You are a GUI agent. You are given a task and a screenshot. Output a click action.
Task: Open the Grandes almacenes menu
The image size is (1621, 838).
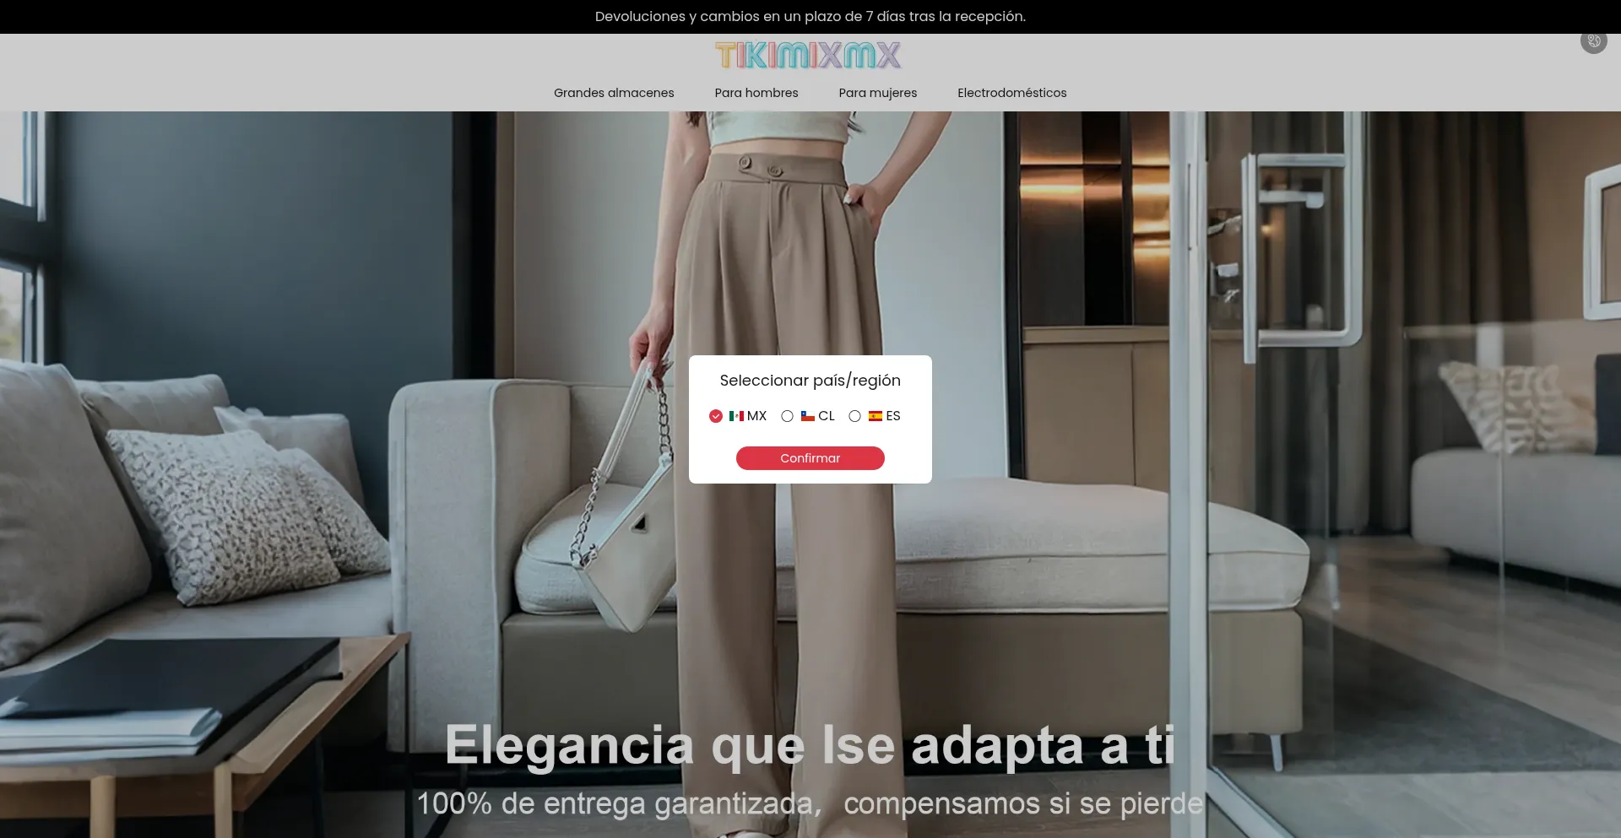tap(614, 93)
